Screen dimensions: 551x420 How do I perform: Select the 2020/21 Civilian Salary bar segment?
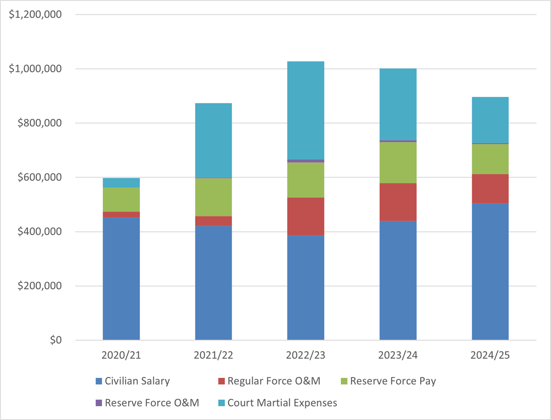pyautogui.click(x=121, y=279)
